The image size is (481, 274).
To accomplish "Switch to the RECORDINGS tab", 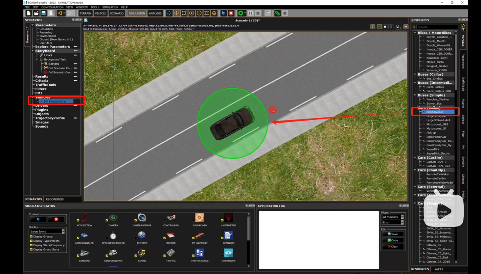I will coord(55,199).
